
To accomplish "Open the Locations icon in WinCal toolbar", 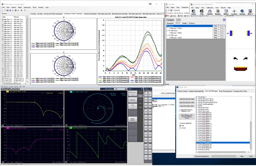I will (234, 12).
